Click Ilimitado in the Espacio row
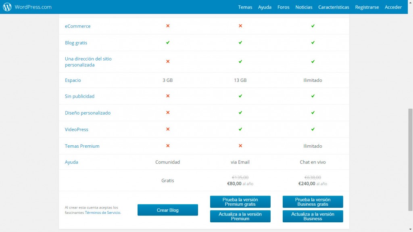413x232 pixels. coord(313,80)
